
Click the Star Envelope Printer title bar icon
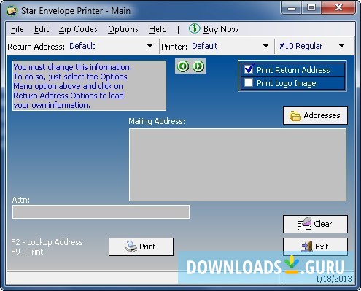coord(12,11)
